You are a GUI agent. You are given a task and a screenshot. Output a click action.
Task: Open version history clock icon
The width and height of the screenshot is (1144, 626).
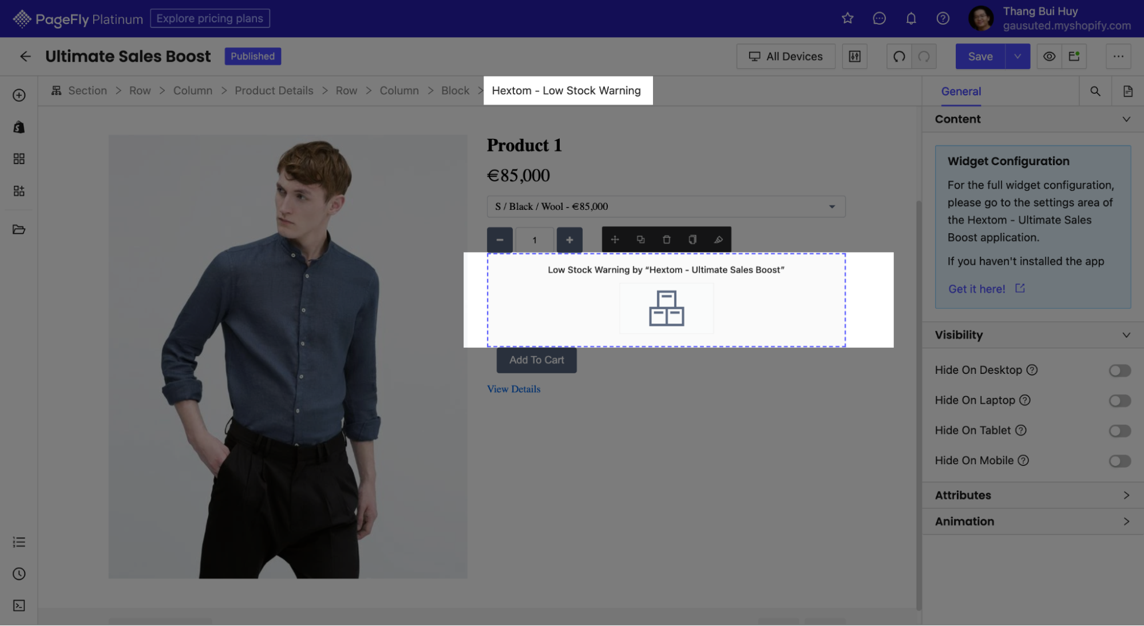(x=19, y=574)
